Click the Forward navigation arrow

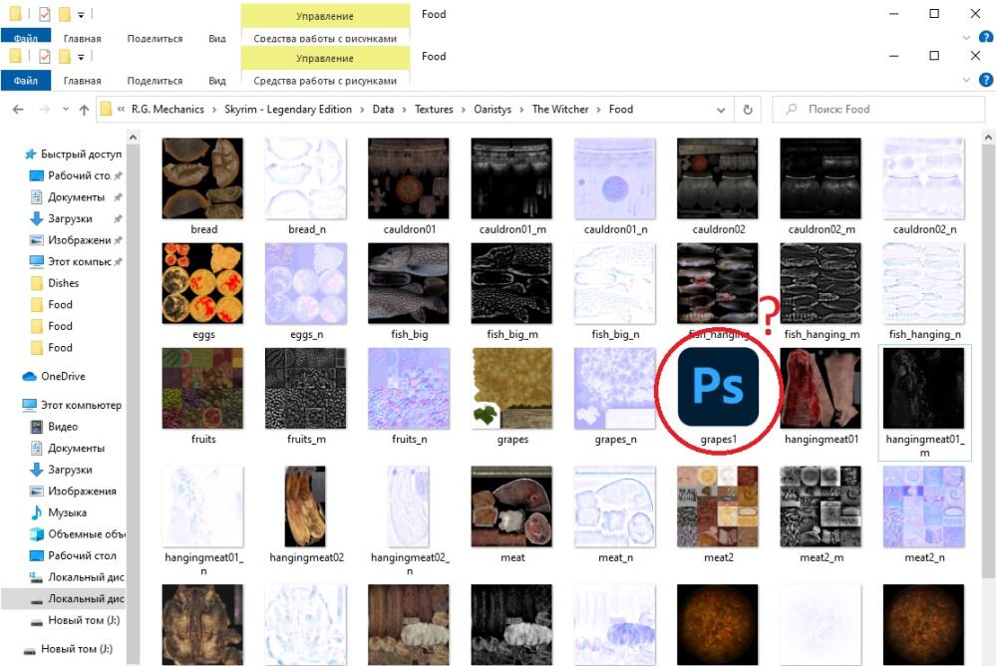coord(45,110)
